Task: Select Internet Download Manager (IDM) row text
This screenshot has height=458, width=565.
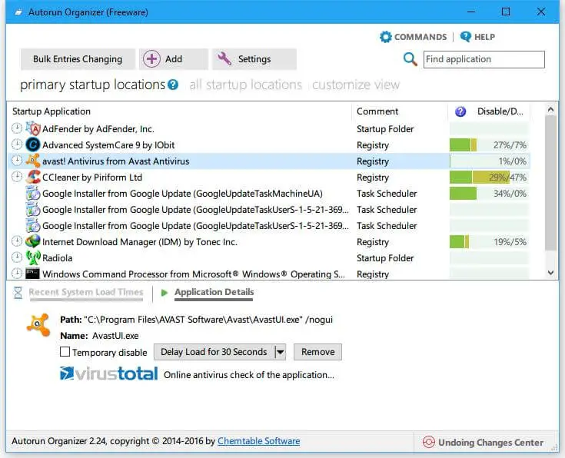Action: pyautogui.click(x=140, y=242)
